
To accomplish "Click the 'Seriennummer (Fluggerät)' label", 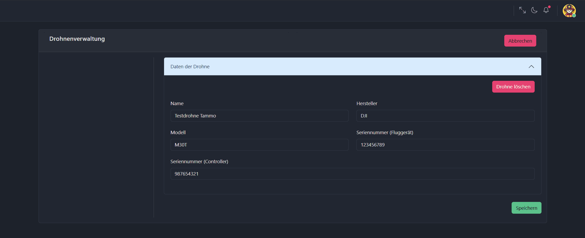I will (x=384, y=133).
